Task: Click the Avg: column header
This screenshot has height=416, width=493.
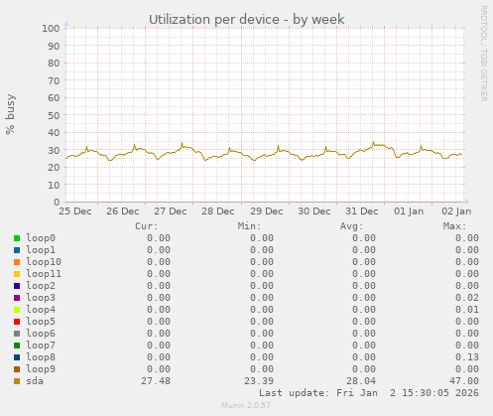Action: [352, 226]
